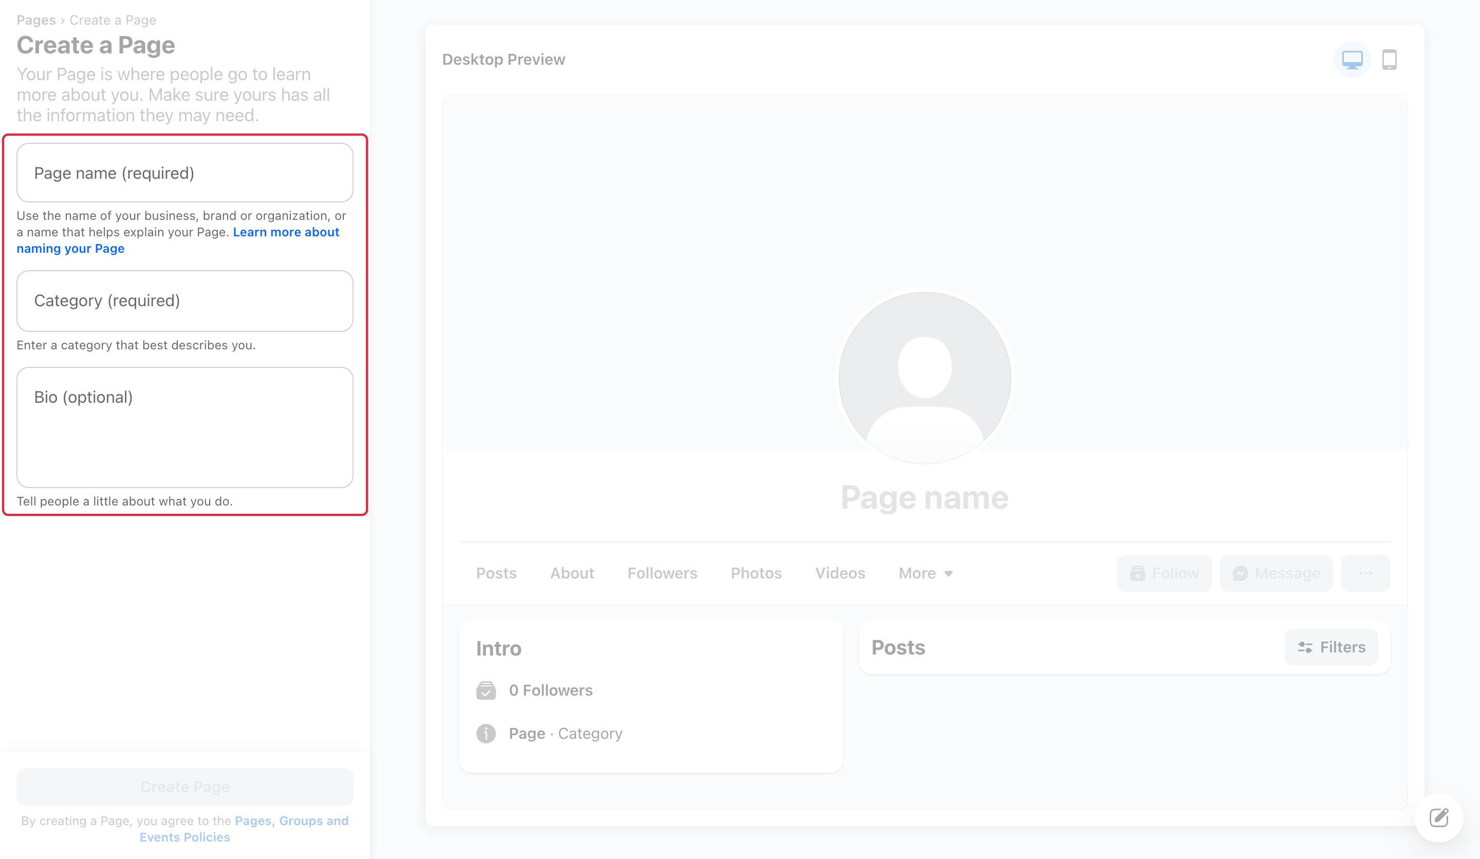Viewport: 1480px width, 859px height.
Task: Click the info icon beside Page · Category
Action: [486, 733]
